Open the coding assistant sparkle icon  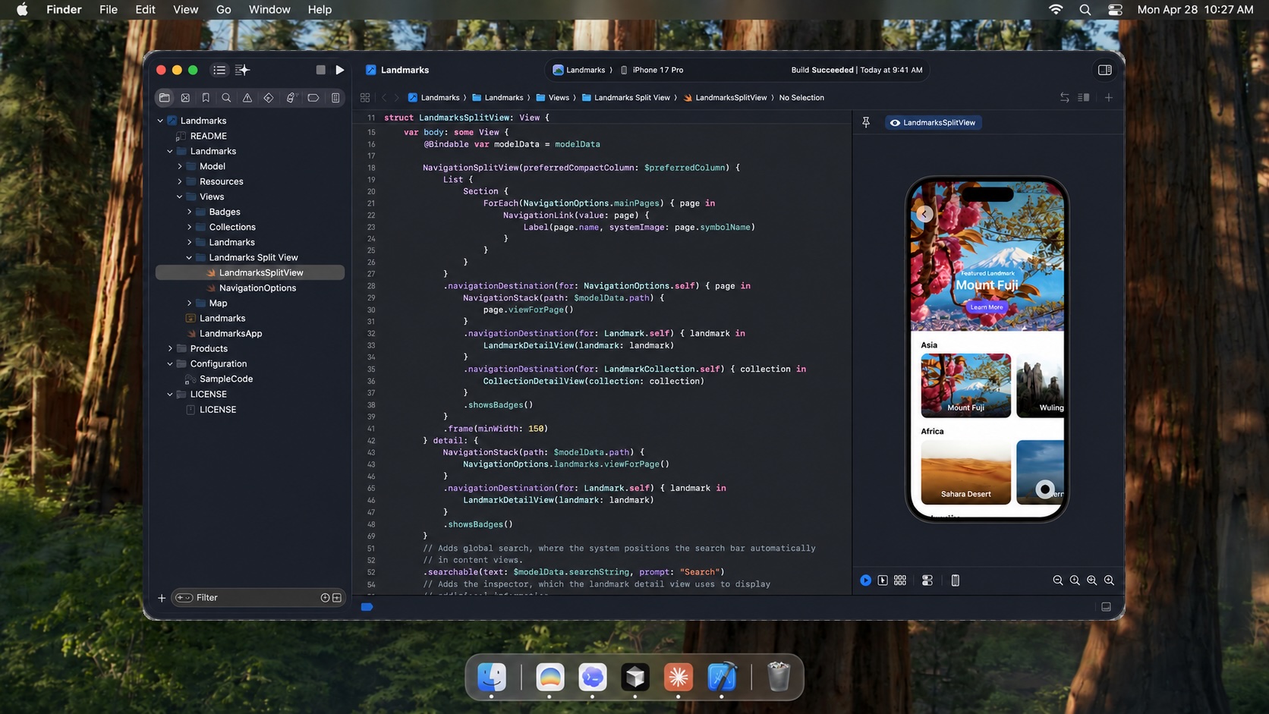(x=242, y=70)
